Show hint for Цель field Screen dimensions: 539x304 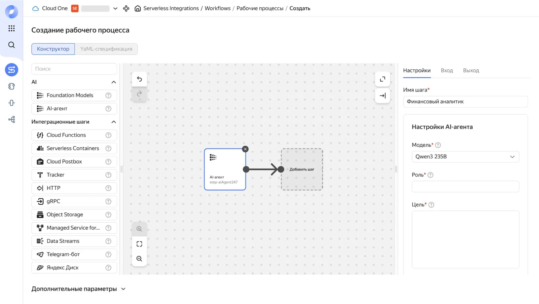point(431,205)
